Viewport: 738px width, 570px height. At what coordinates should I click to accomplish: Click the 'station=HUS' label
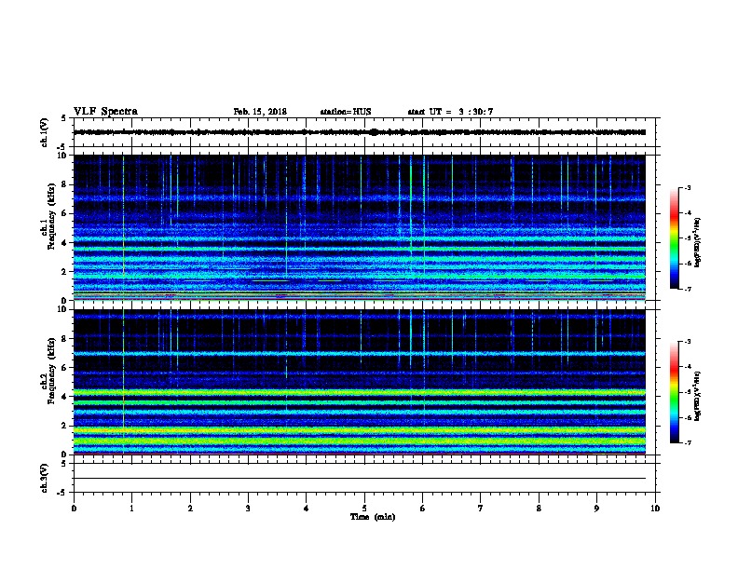click(346, 112)
